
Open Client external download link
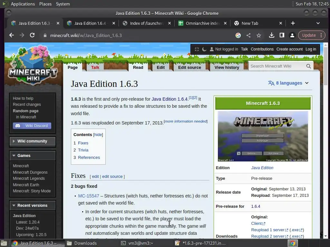click(258, 224)
